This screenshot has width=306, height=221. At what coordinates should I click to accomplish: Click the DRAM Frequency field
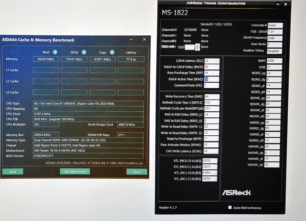(275, 38)
